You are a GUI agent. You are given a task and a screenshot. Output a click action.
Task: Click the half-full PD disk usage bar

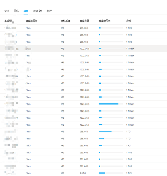tap(111, 132)
